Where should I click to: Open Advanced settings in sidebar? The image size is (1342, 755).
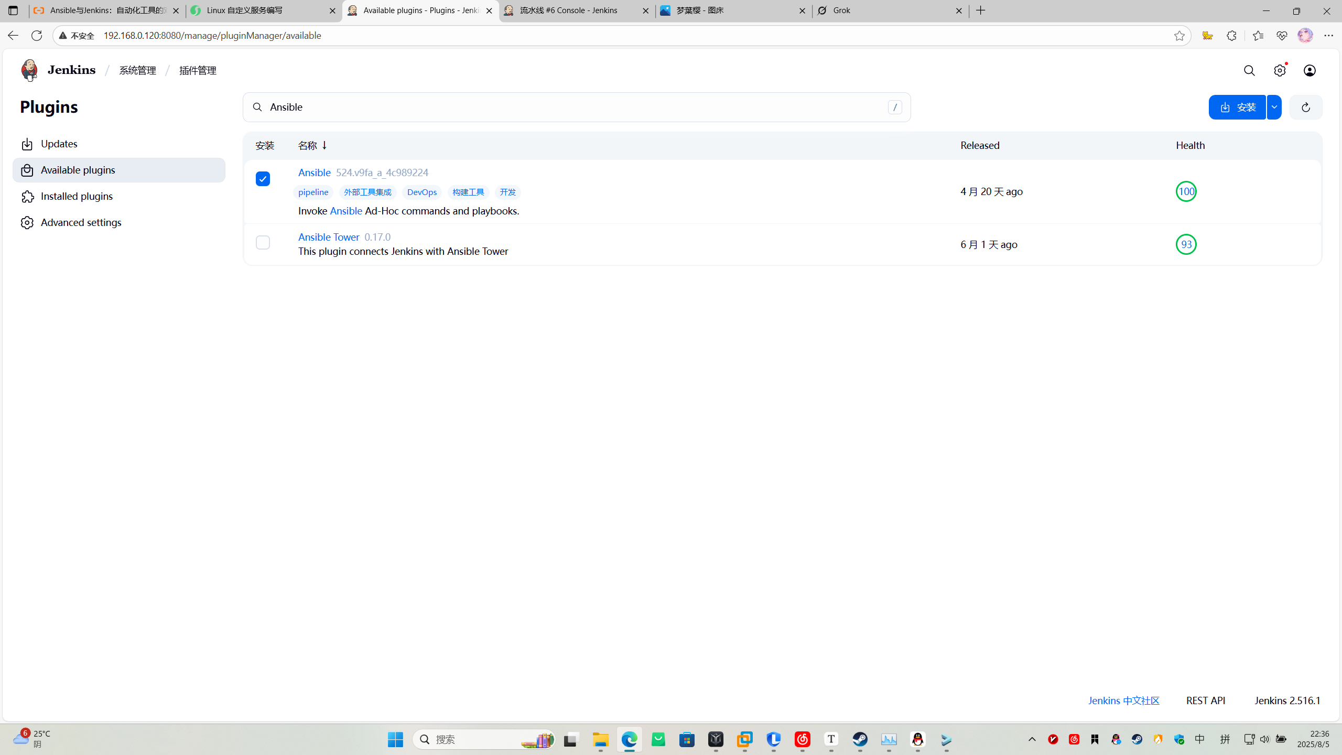119,222
